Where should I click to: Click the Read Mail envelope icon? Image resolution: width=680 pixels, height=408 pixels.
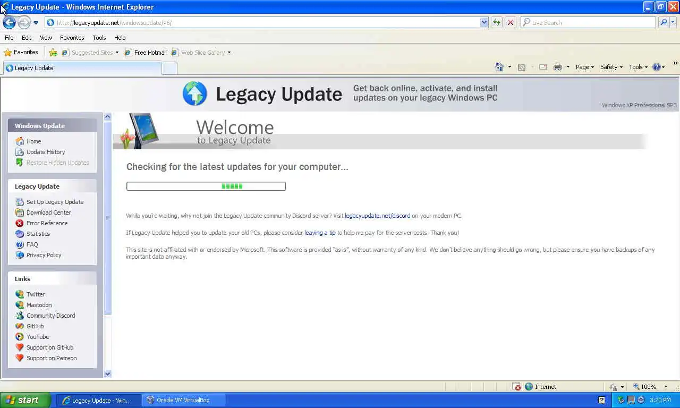(x=543, y=67)
